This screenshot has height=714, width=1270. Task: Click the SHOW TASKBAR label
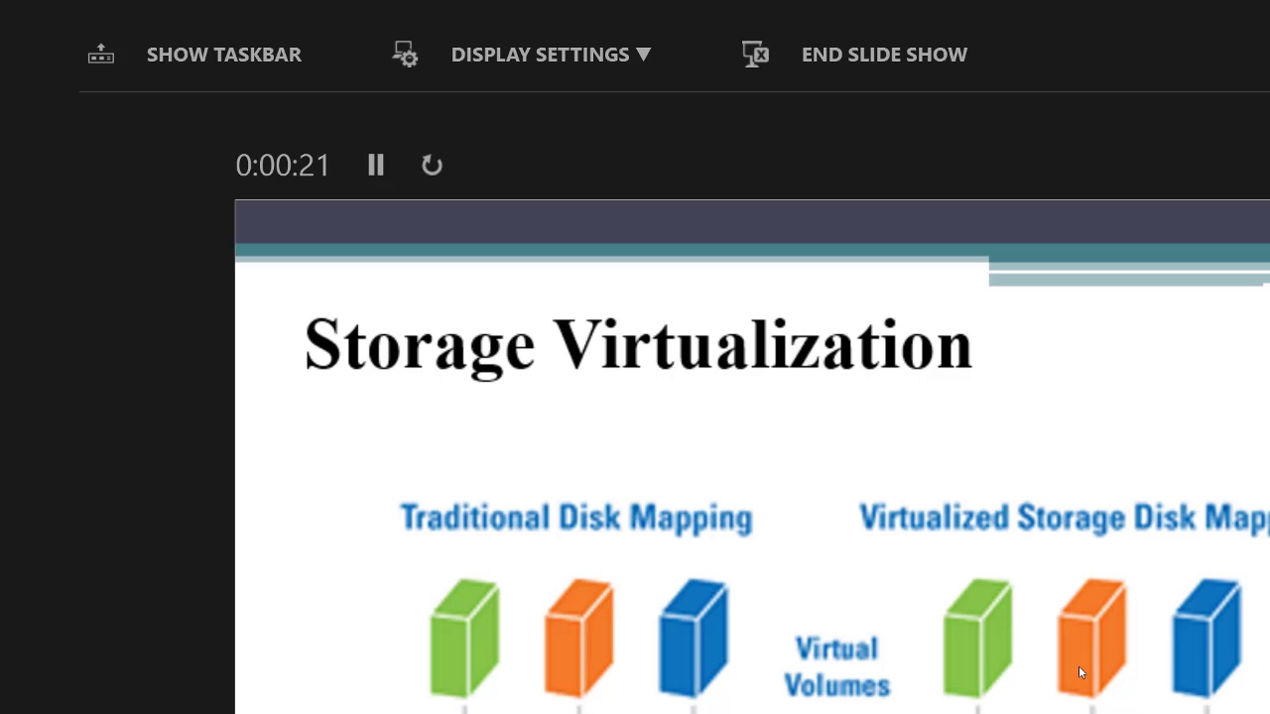pos(223,55)
